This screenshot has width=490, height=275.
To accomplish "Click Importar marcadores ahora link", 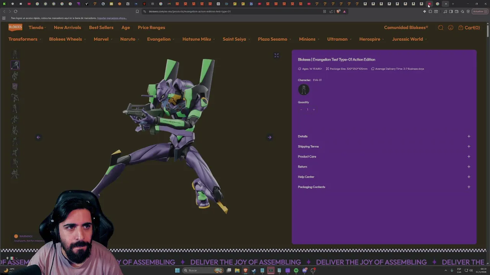I will 112,18.
